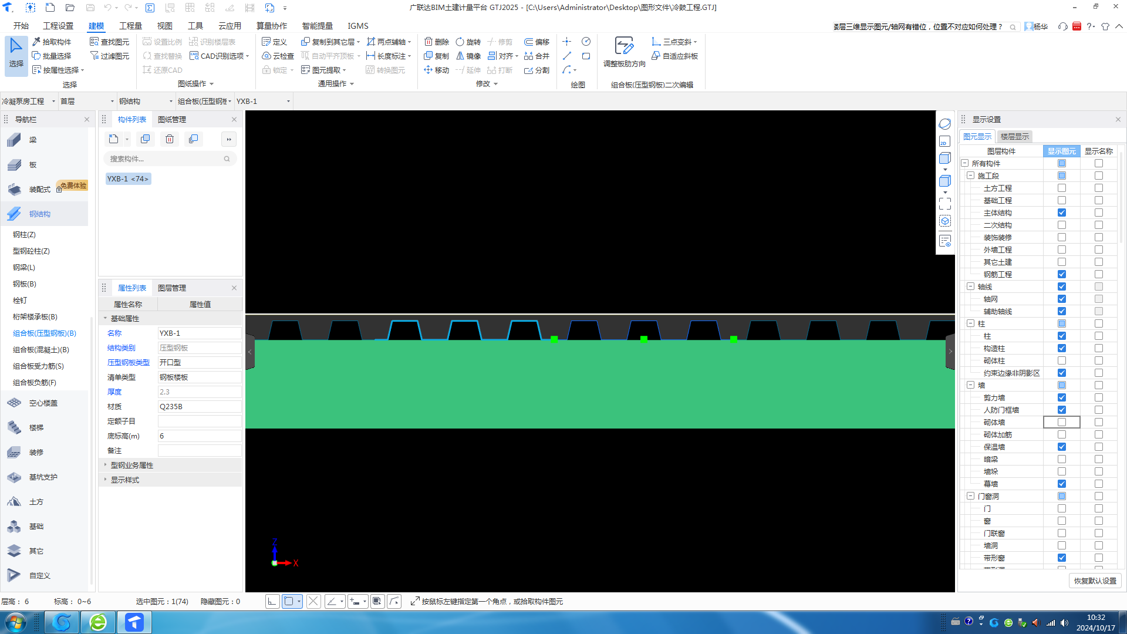Switch to 楼层显示 tab

point(1014,136)
